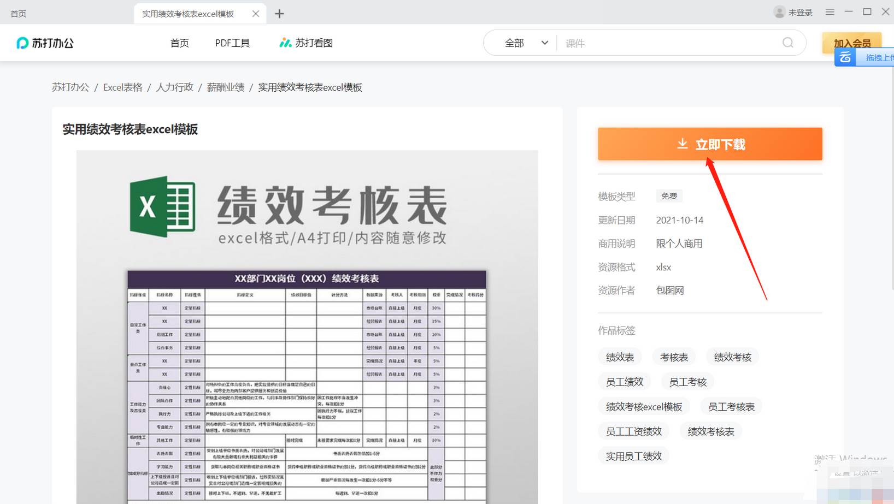894x504 pixels.
Task: Click the 立即下载 download button
Action: tap(710, 144)
